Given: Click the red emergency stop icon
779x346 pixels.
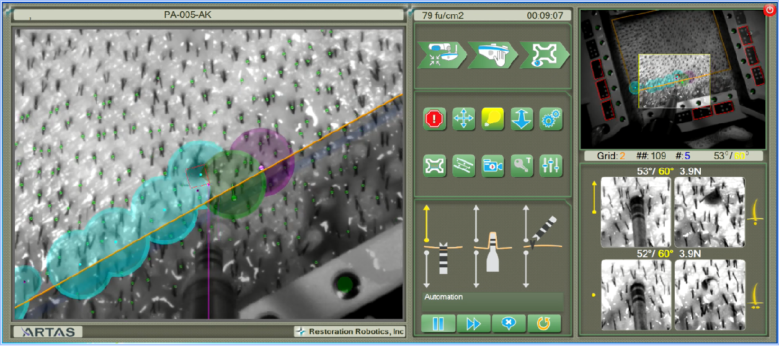Looking at the screenshot, I should [435, 119].
